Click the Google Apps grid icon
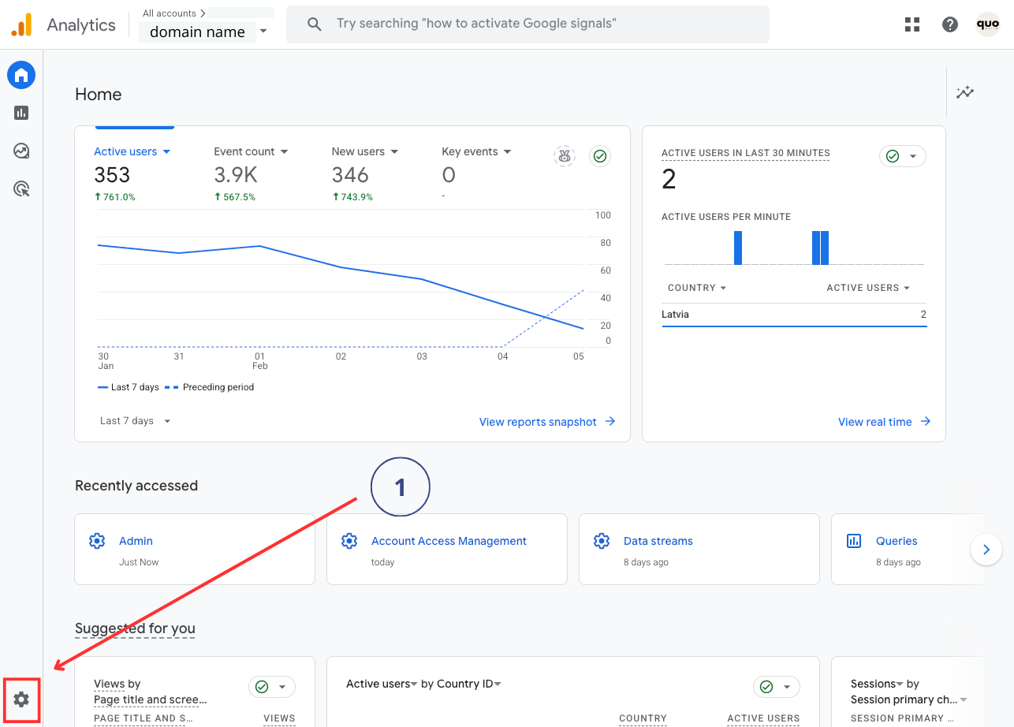1014x727 pixels. [911, 24]
